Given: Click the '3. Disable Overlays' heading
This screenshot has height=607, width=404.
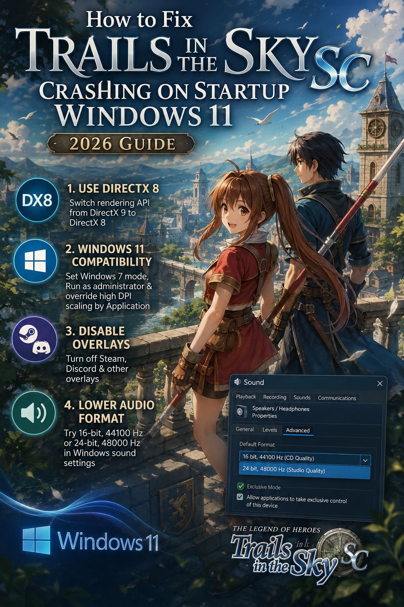Looking at the screenshot, I should click(x=98, y=337).
